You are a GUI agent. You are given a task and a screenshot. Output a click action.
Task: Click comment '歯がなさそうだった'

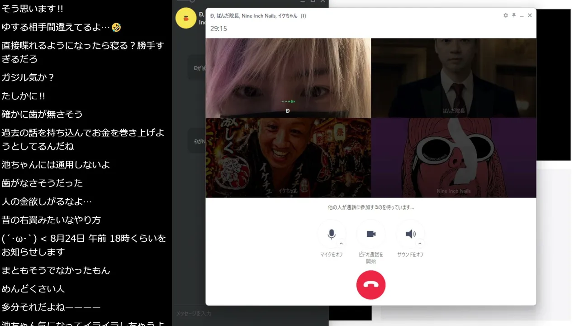coord(42,183)
